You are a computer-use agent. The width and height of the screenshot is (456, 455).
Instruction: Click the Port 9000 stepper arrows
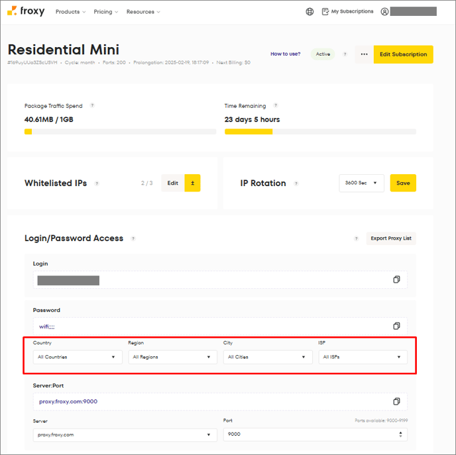pos(400,434)
